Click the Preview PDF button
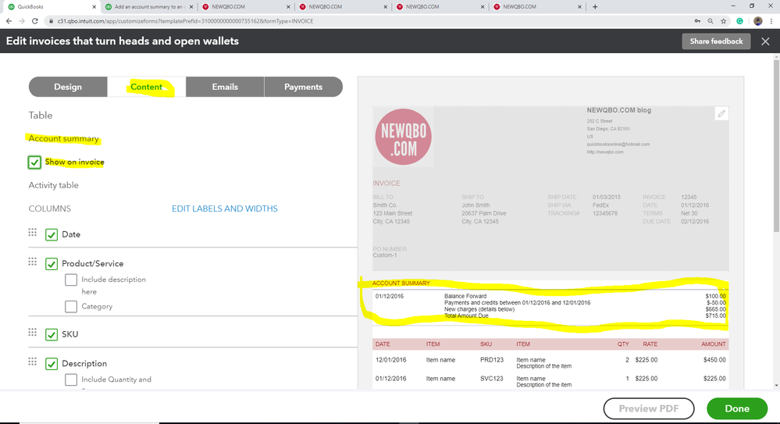Screen dimensions: 780x424 coord(649,408)
